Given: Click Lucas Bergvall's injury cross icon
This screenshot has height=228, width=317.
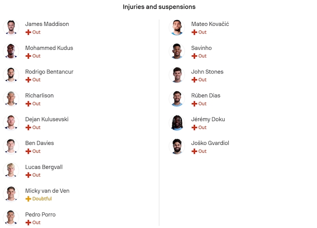Looking at the screenshot, I should click(x=28, y=175).
